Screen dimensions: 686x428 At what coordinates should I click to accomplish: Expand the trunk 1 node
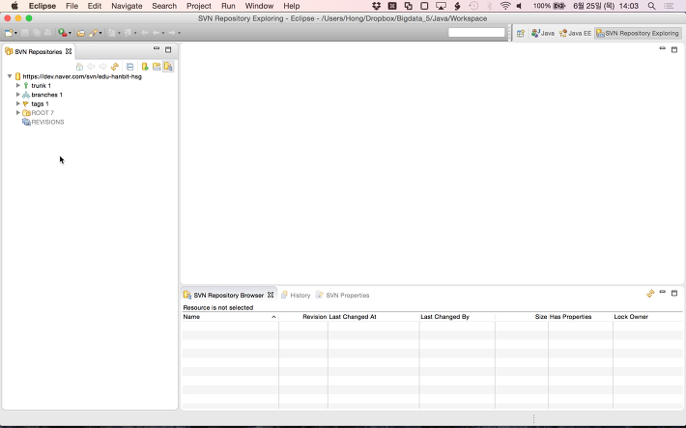tap(18, 85)
